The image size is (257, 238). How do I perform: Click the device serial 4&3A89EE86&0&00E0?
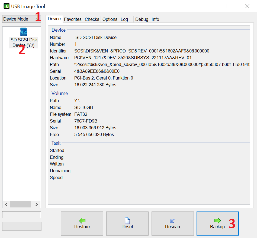(97, 71)
